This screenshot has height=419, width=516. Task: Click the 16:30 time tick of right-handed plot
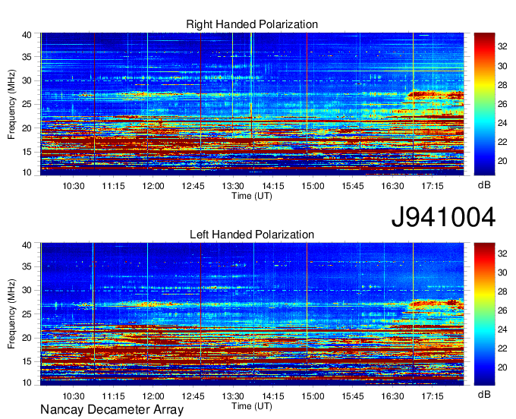[x=392, y=186]
